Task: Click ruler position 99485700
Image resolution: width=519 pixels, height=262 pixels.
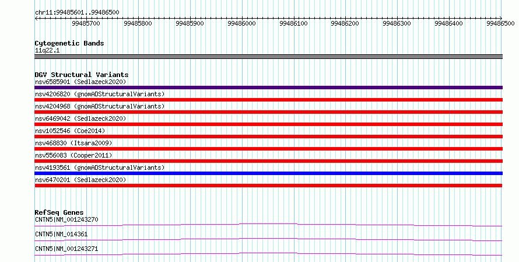Action: 86,23
